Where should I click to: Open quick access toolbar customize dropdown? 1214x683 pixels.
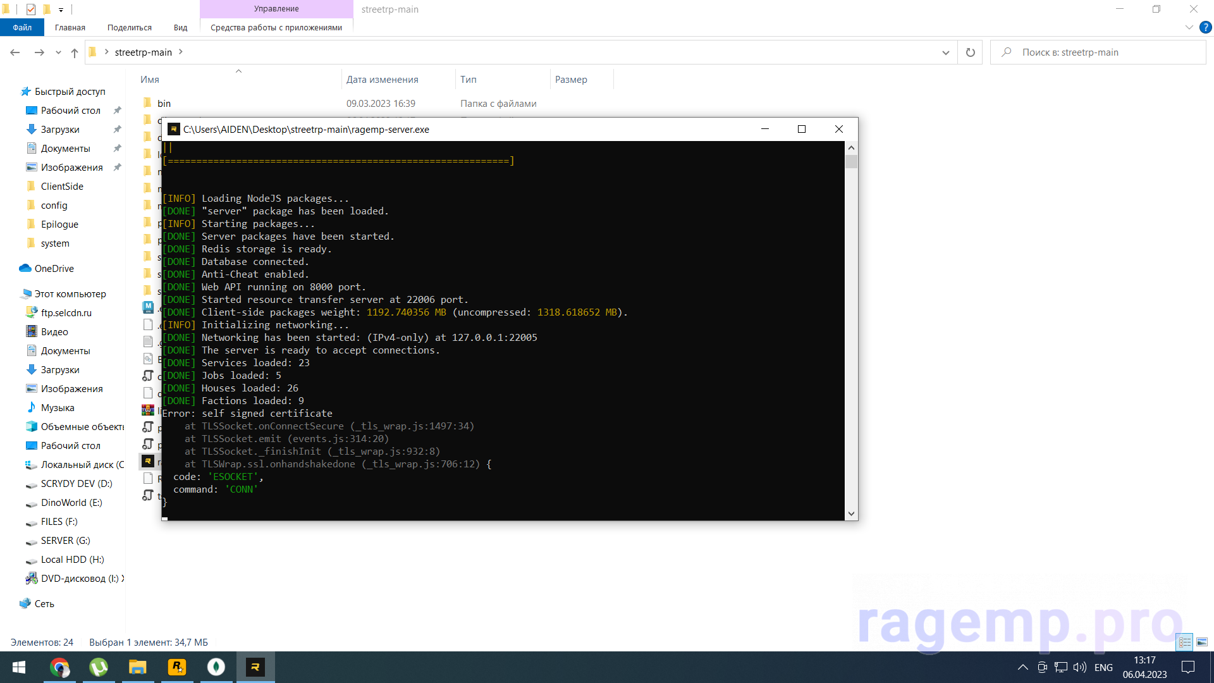(61, 9)
